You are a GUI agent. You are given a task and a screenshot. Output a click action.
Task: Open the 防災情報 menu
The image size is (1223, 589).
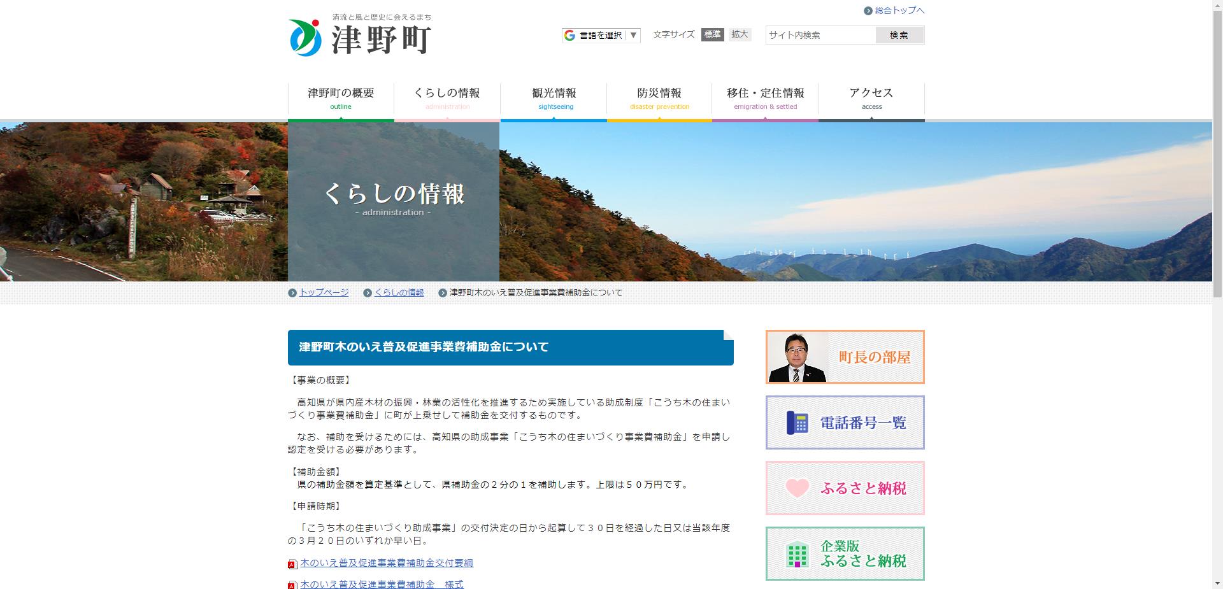(659, 97)
